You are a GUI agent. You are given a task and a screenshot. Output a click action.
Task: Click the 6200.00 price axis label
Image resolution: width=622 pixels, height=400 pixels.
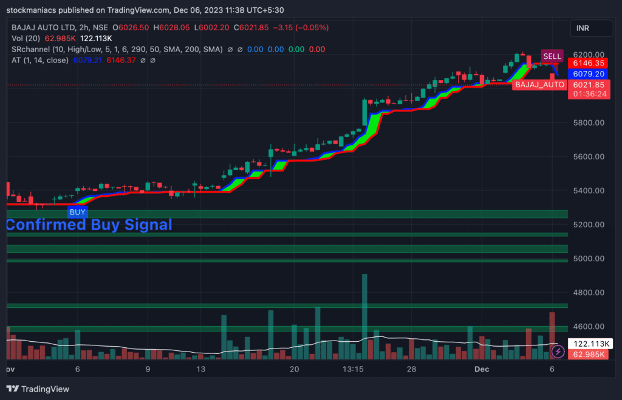[x=589, y=55]
